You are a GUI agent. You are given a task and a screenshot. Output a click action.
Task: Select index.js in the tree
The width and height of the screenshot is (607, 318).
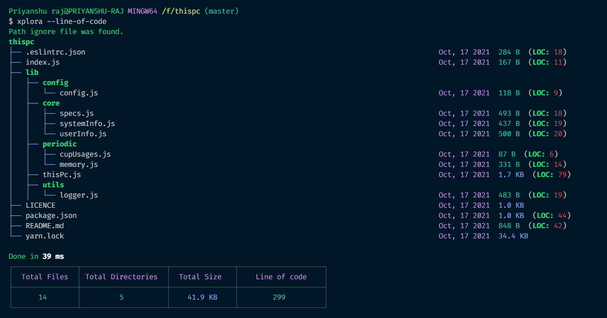pyautogui.click(x=43, y=62)
